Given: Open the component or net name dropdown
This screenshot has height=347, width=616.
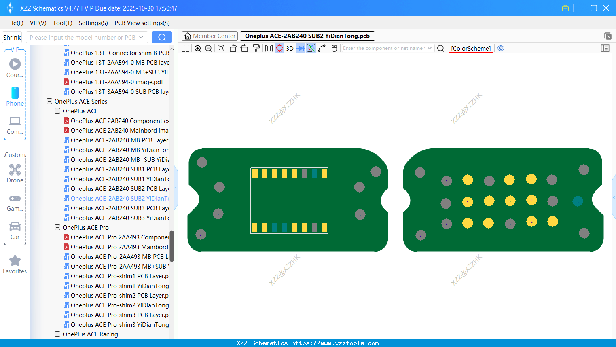Looking at the screenshot, I should pos(430,48).
